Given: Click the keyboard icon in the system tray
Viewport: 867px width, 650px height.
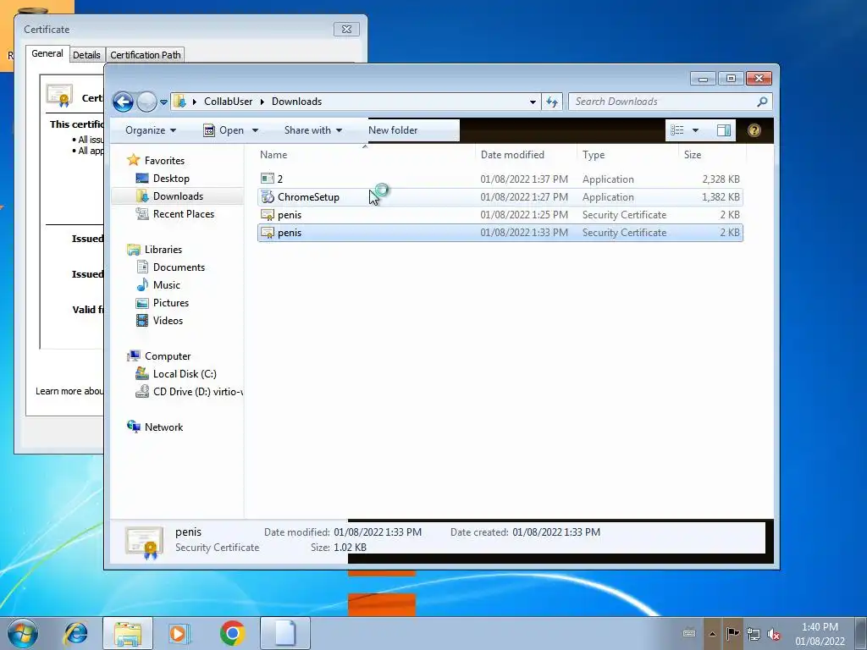Looking at the screenshot, I should pos(689,633).
